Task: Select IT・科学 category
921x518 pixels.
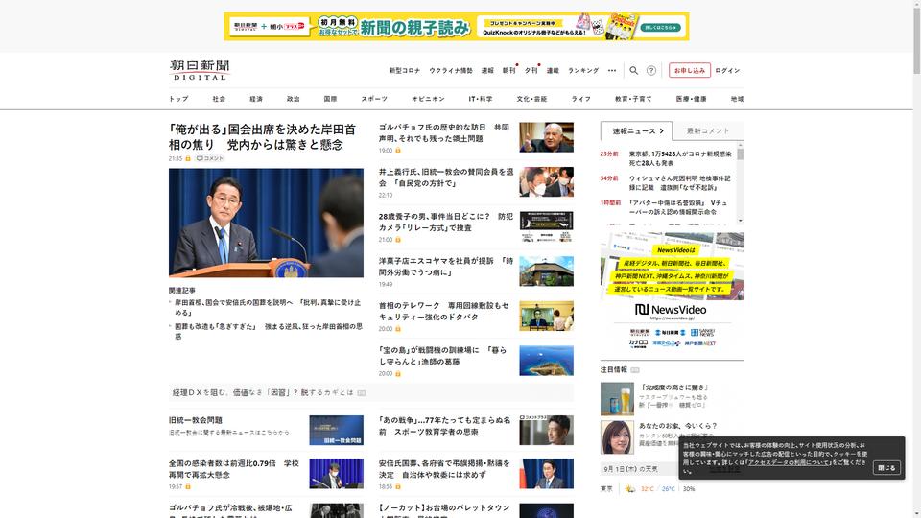Action: tap(481, 99)
